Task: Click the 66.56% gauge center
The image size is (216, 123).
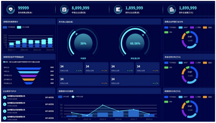Action: click(x=135, y=44)
